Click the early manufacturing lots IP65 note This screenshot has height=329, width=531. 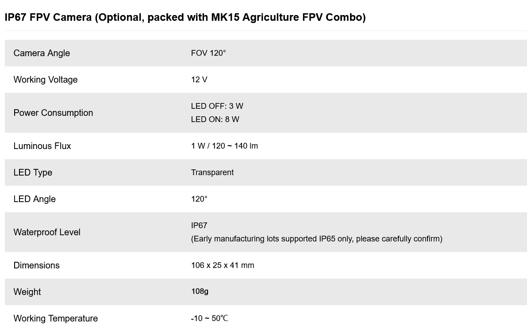[x=316, y=239]
